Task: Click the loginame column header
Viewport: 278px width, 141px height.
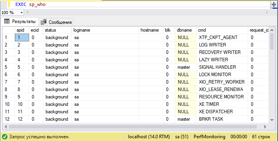Action: [x=105, y=30]
